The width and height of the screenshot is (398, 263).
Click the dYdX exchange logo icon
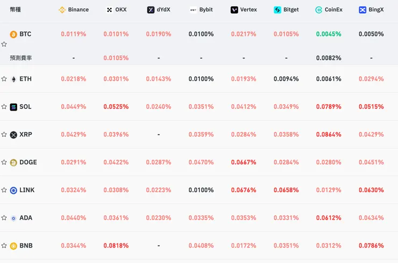151,10
